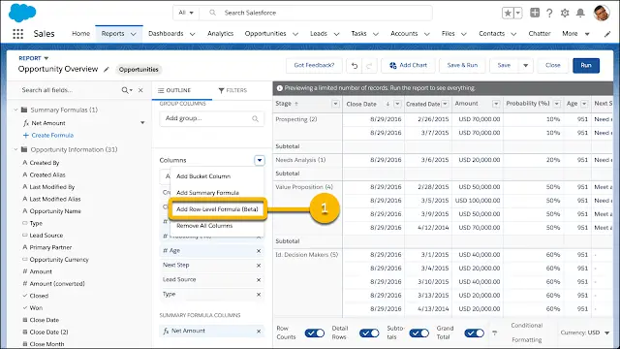
Task: Open the help question mark icon
Action: 549,13
